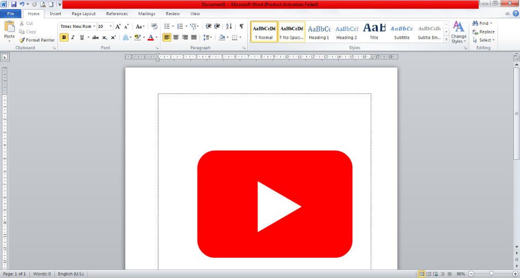Apply Text Highlight Color
520x278 pixels.
pos(138,38)
